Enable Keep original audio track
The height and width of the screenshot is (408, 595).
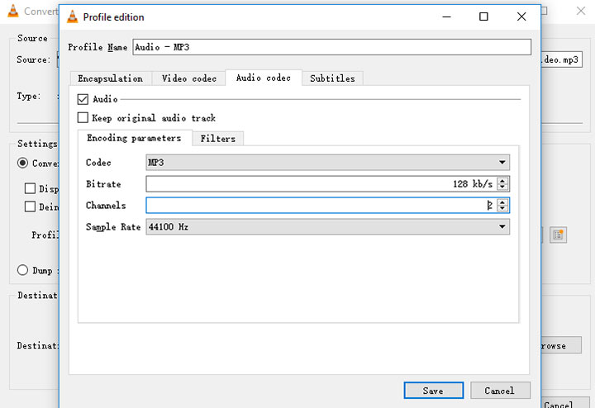[83, 117]
